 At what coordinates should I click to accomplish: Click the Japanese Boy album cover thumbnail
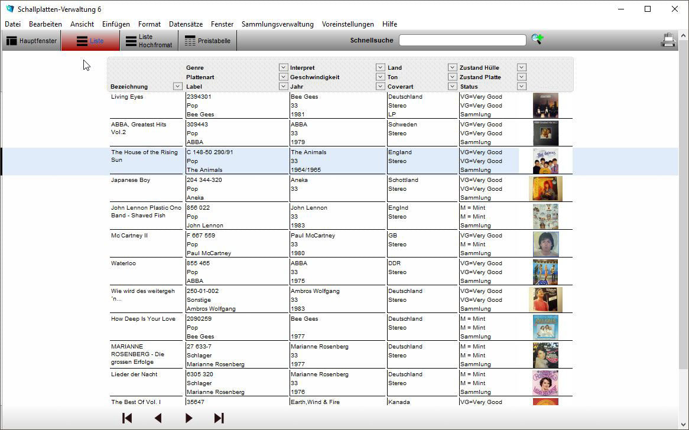tap(545, 189)
